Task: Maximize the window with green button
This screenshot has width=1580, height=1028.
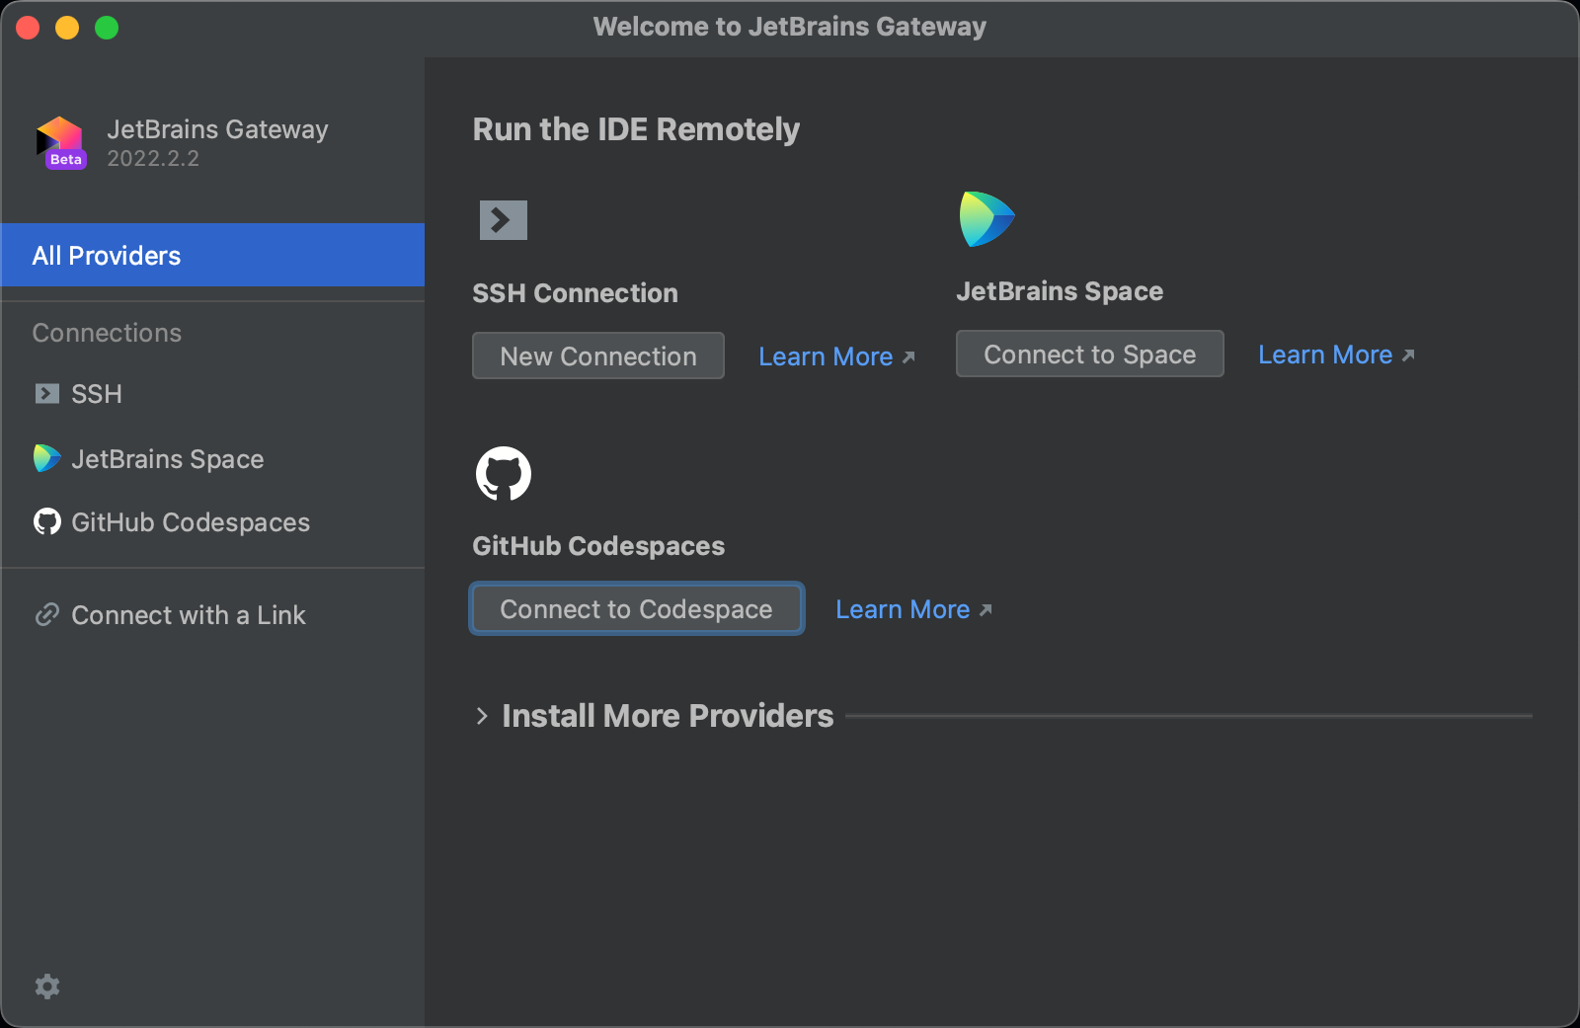Action: click(107, 28)
